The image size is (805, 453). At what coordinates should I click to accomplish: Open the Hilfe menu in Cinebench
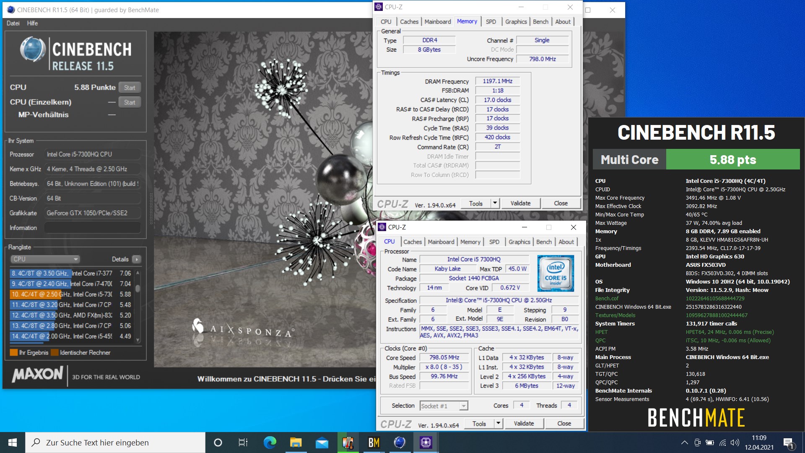[32, 23]
